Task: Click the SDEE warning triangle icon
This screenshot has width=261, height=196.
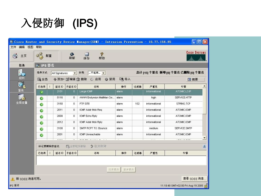Action: 13,179
